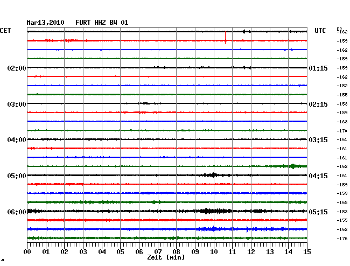Click minute-axis tick label 13
The image size is (350, 266).
click(270, 251)
